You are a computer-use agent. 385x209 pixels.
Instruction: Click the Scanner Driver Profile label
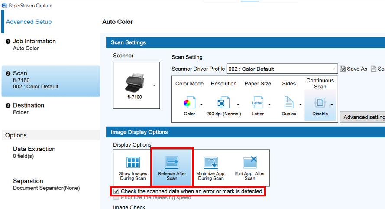click(198, 69)
